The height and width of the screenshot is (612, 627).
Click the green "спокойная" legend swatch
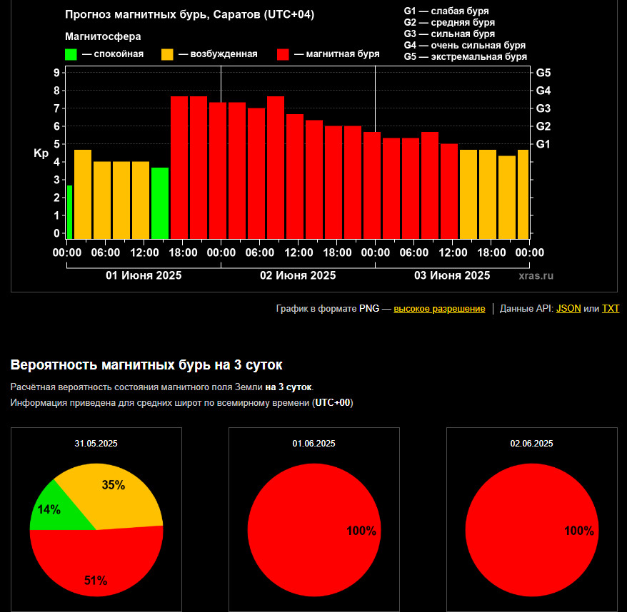click(x=71, y=54)
